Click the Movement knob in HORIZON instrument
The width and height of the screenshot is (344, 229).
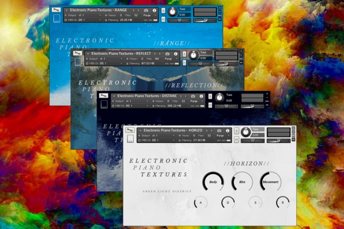click(271, 182)
